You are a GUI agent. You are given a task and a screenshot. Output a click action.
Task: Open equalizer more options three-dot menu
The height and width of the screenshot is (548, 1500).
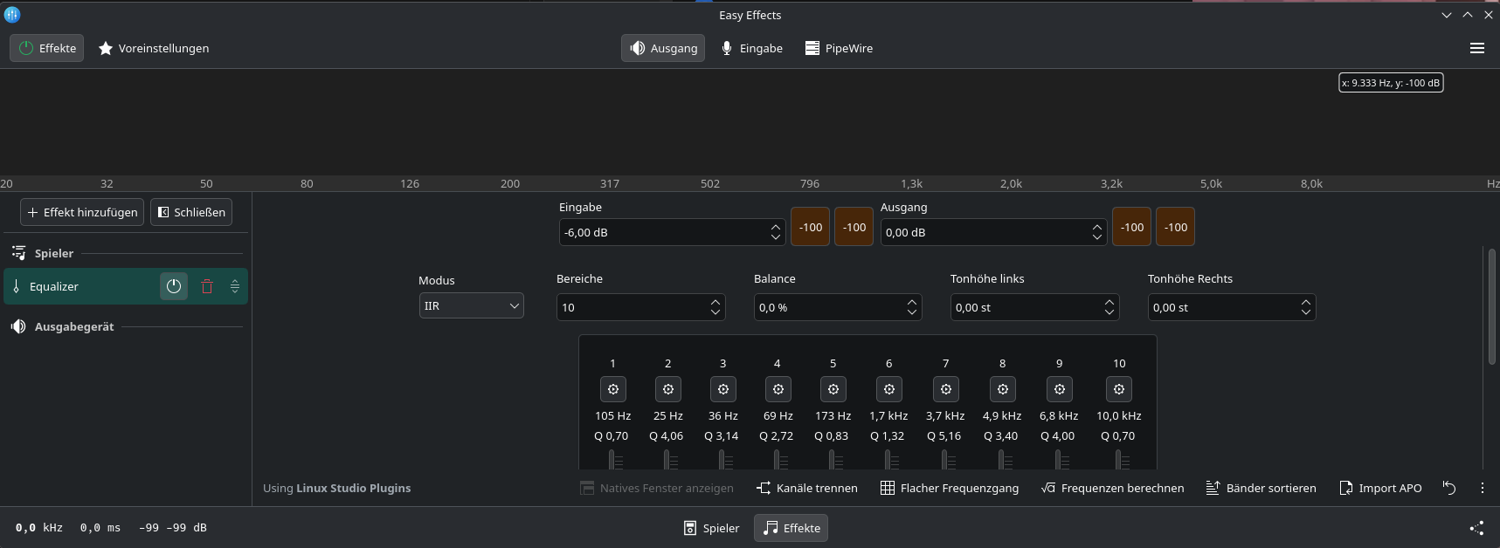coord(1483,488)
